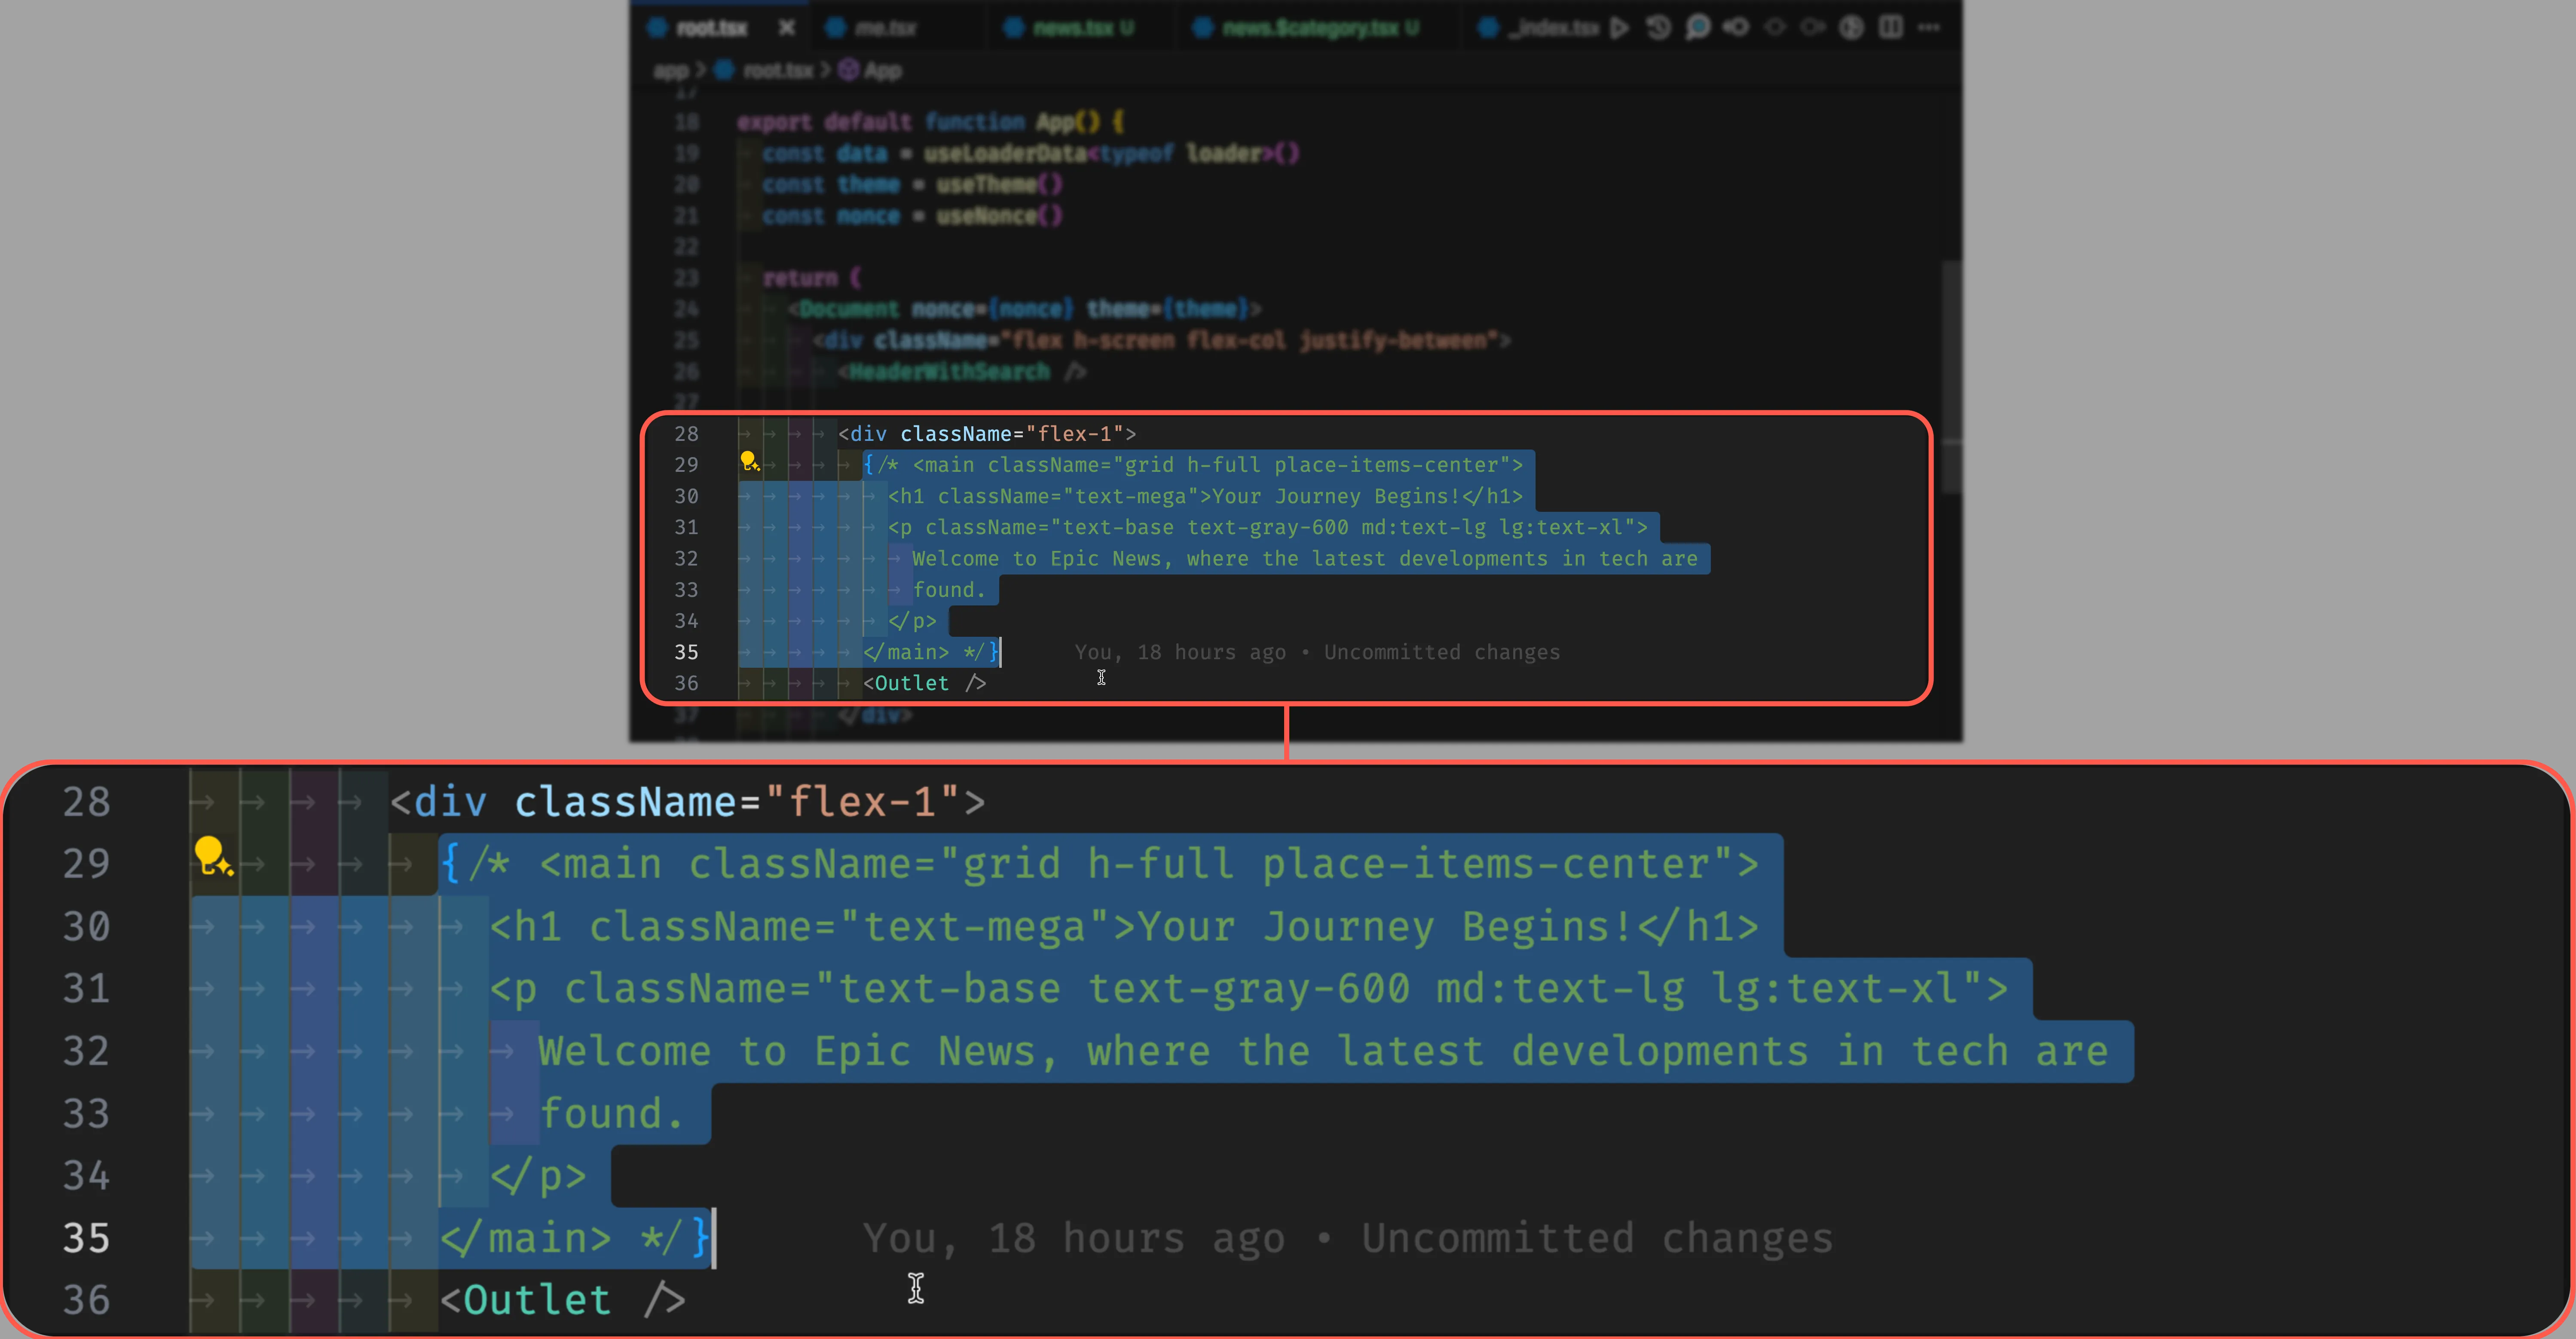The image size is (2576, 1339).
Task: Click closing </p> tag in enlarged view
Action: pos(538,1176)
